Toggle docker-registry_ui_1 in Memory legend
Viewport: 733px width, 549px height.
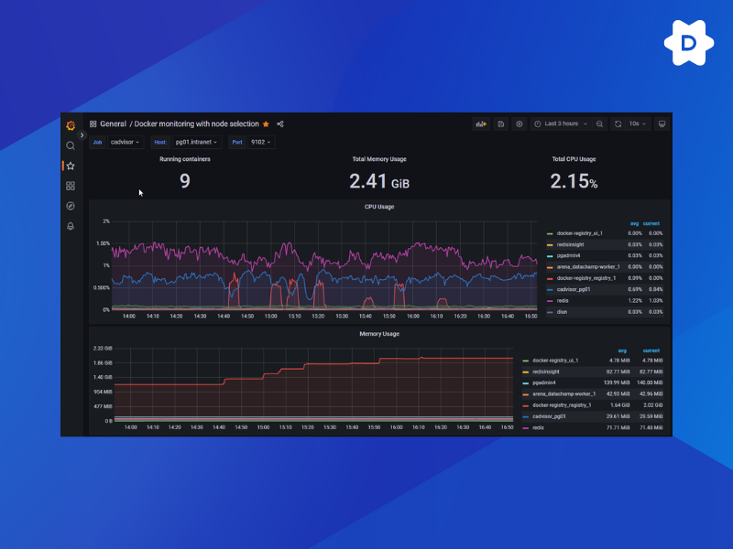tap(555, 361)
